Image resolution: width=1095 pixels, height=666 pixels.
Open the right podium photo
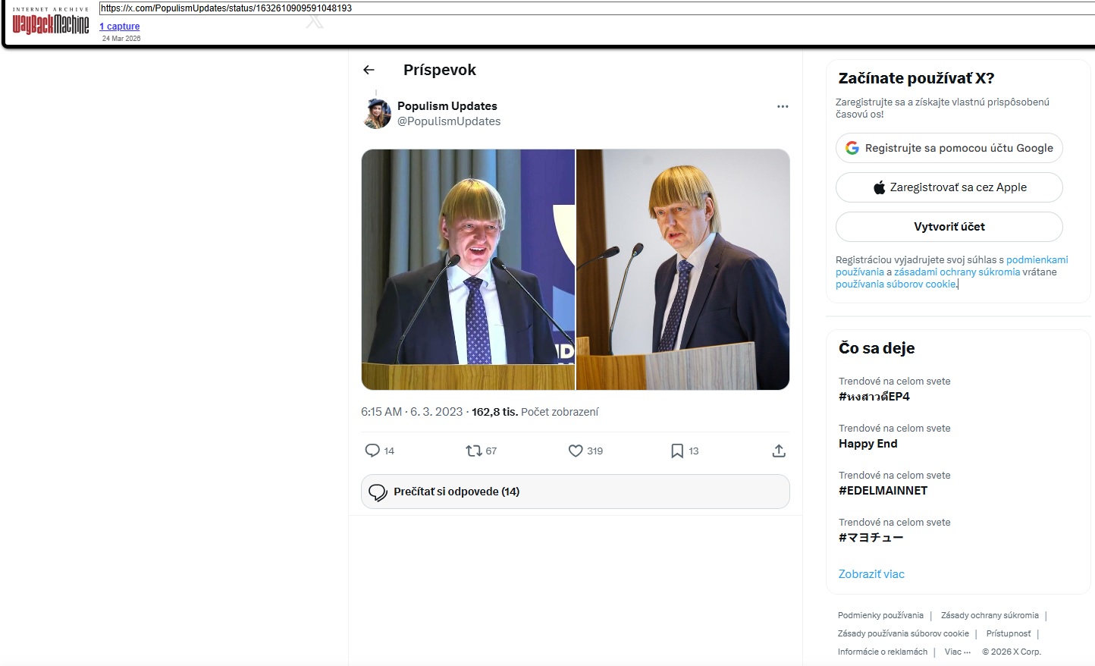click(682, 269)
